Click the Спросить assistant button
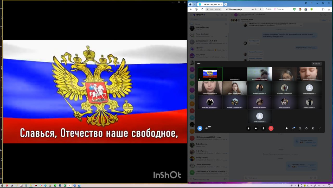The width and height of the screenshot is (333, 188). tap(280, 9)
